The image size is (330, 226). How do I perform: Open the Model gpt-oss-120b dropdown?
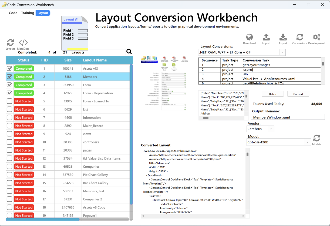coord(307,142)
